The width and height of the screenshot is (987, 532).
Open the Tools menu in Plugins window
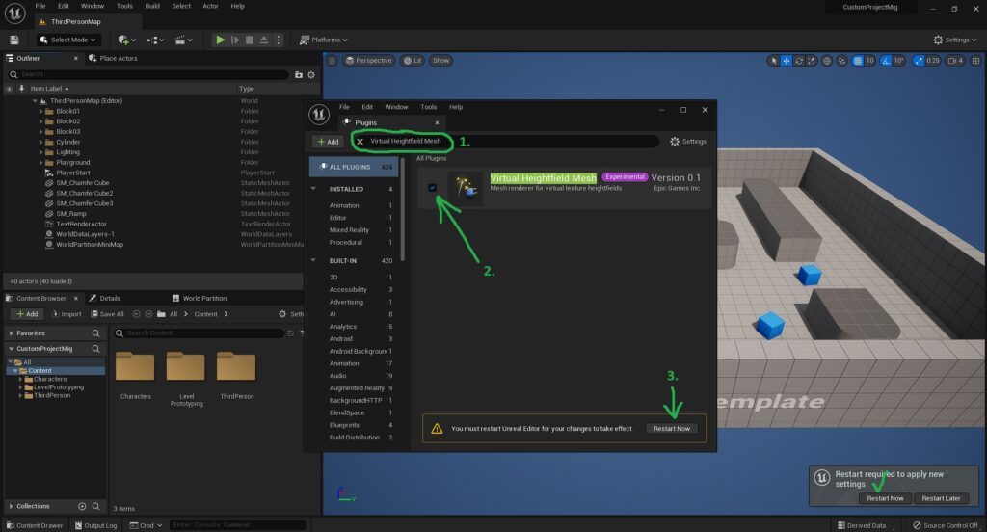tap(428, 107)
